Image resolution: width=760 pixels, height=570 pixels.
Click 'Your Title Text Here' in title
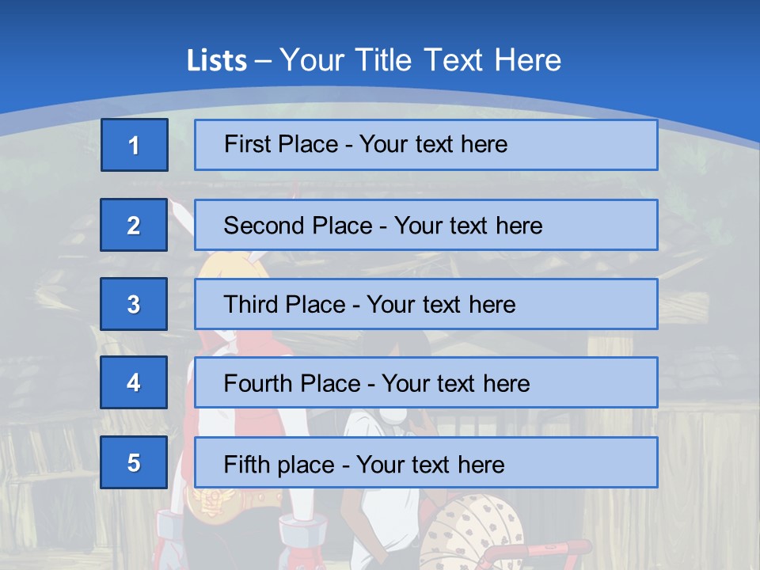[x=420, y=60]
